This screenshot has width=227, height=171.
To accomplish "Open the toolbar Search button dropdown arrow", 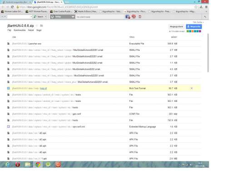I will (46, 17).
